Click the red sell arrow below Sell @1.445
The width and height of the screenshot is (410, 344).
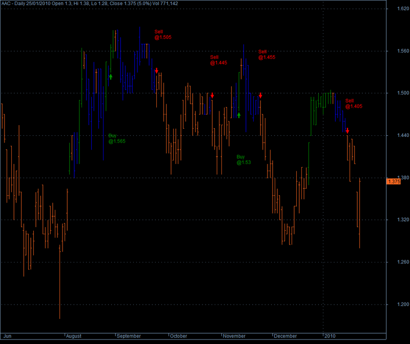212,95
